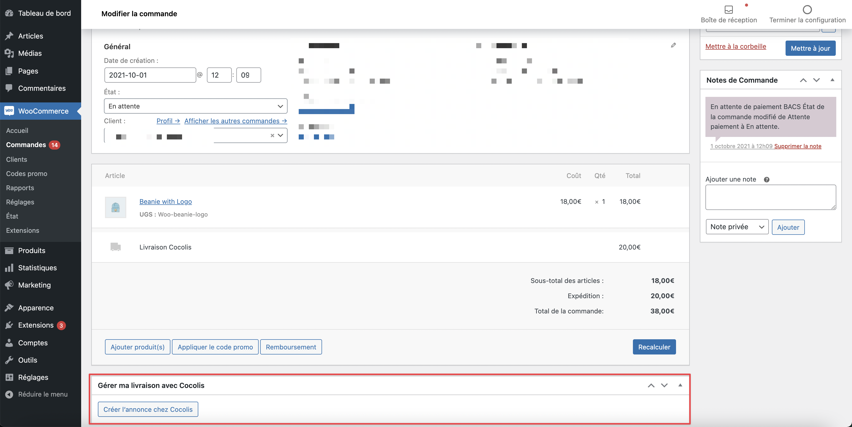Click the Terminer la configuration circle icon
Image resolution: width=852 pixels, height=427 pixels.
(x=807, y=10)
